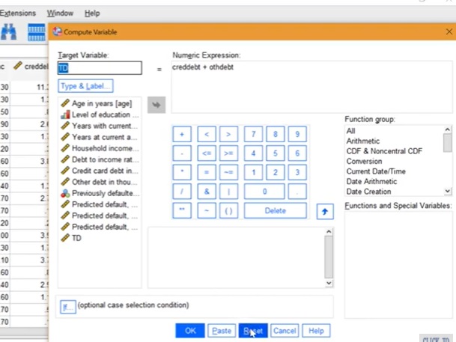Screen dimensions: 456x342
Task: Click the number 9 key
Action: [297, 134]
